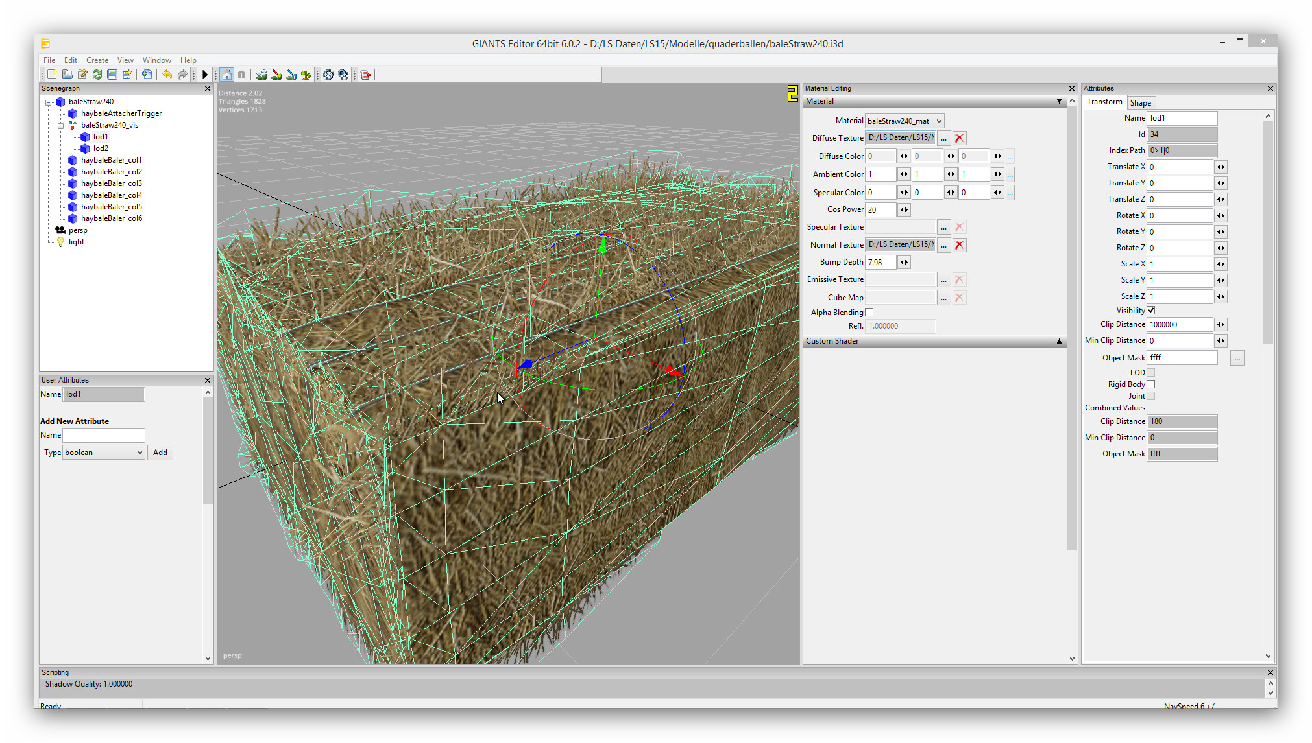
Task: Click the Open file folder icon
Action: [67, 75]
